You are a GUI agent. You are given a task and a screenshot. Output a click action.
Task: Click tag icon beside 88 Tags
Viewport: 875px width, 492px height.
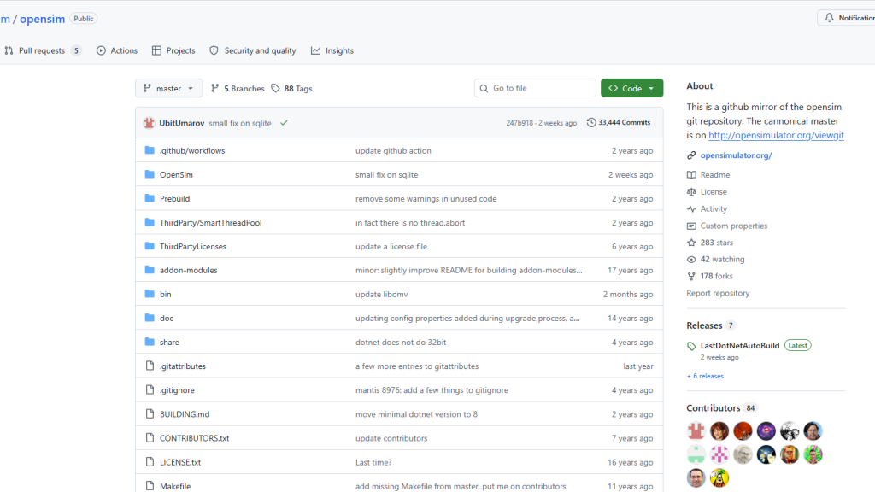pyautogui.click(x=276, y=88)
